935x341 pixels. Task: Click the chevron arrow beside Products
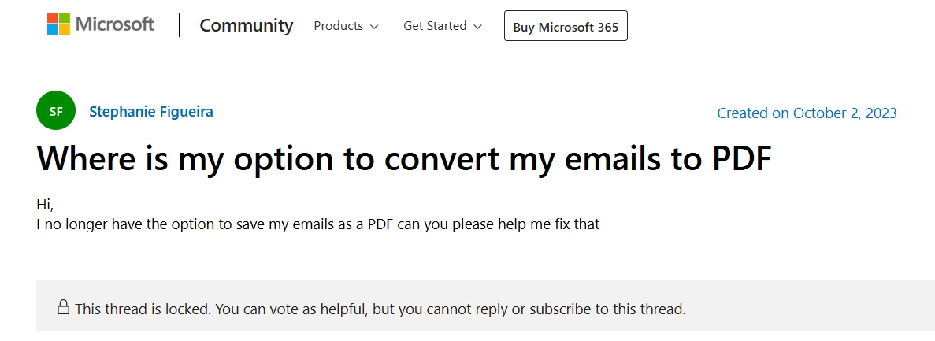(374, 27)
